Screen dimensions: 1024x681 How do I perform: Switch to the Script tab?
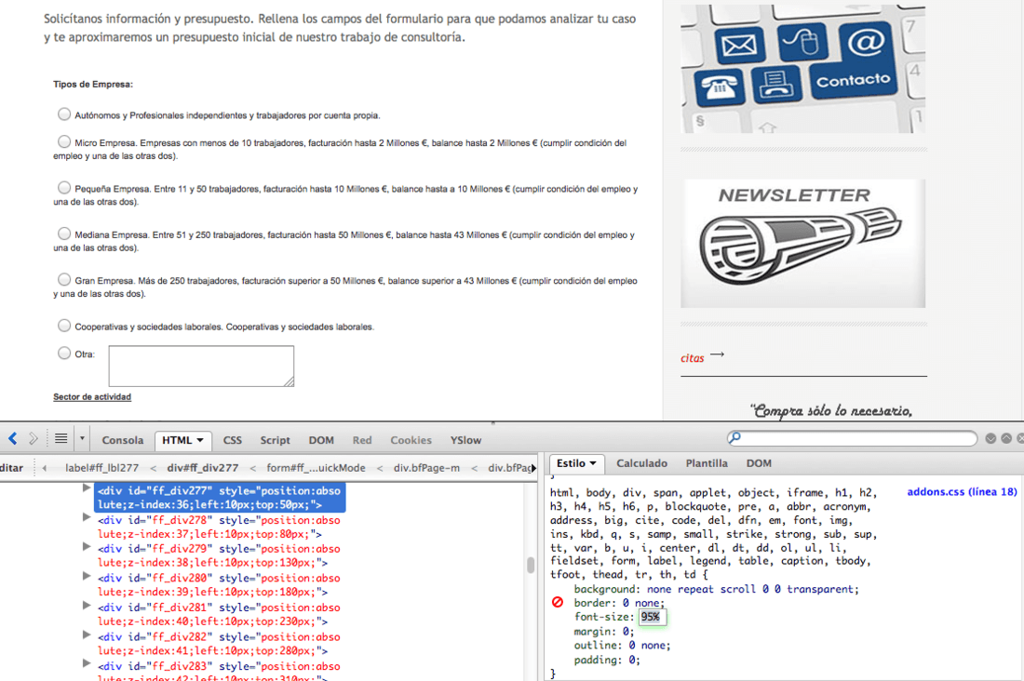pyautogui.click(x=275, y=440)
